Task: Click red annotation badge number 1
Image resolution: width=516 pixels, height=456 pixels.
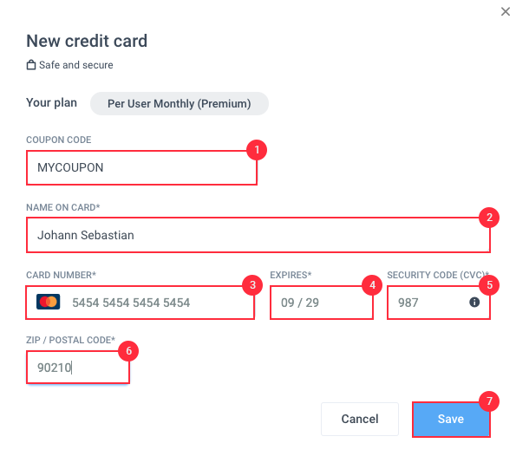Action: coord(257,150)
